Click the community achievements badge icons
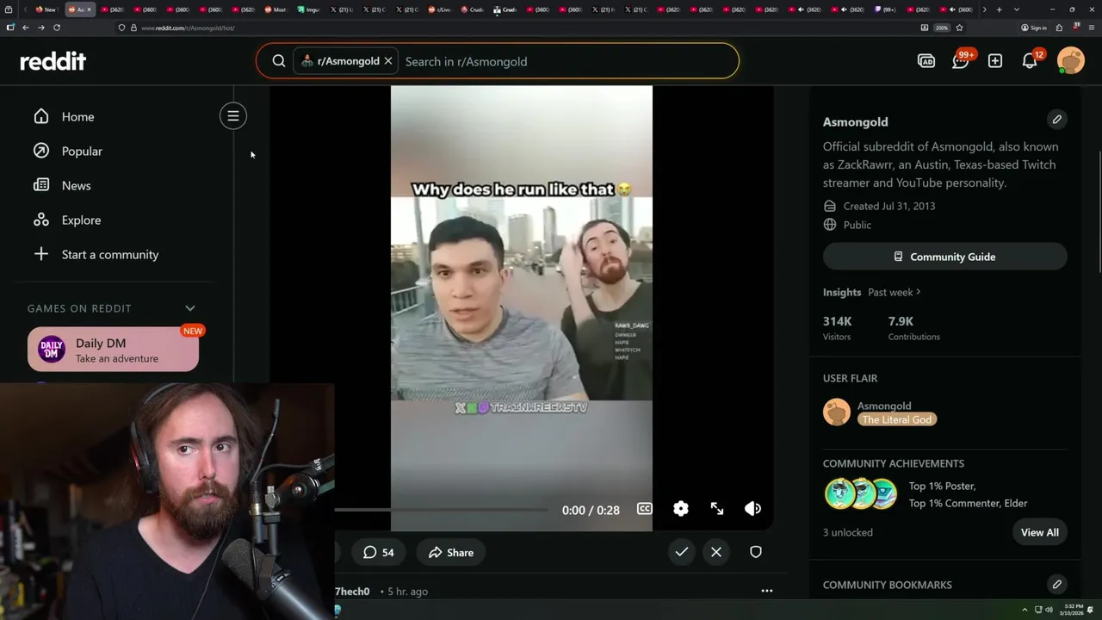 point(861,494)
